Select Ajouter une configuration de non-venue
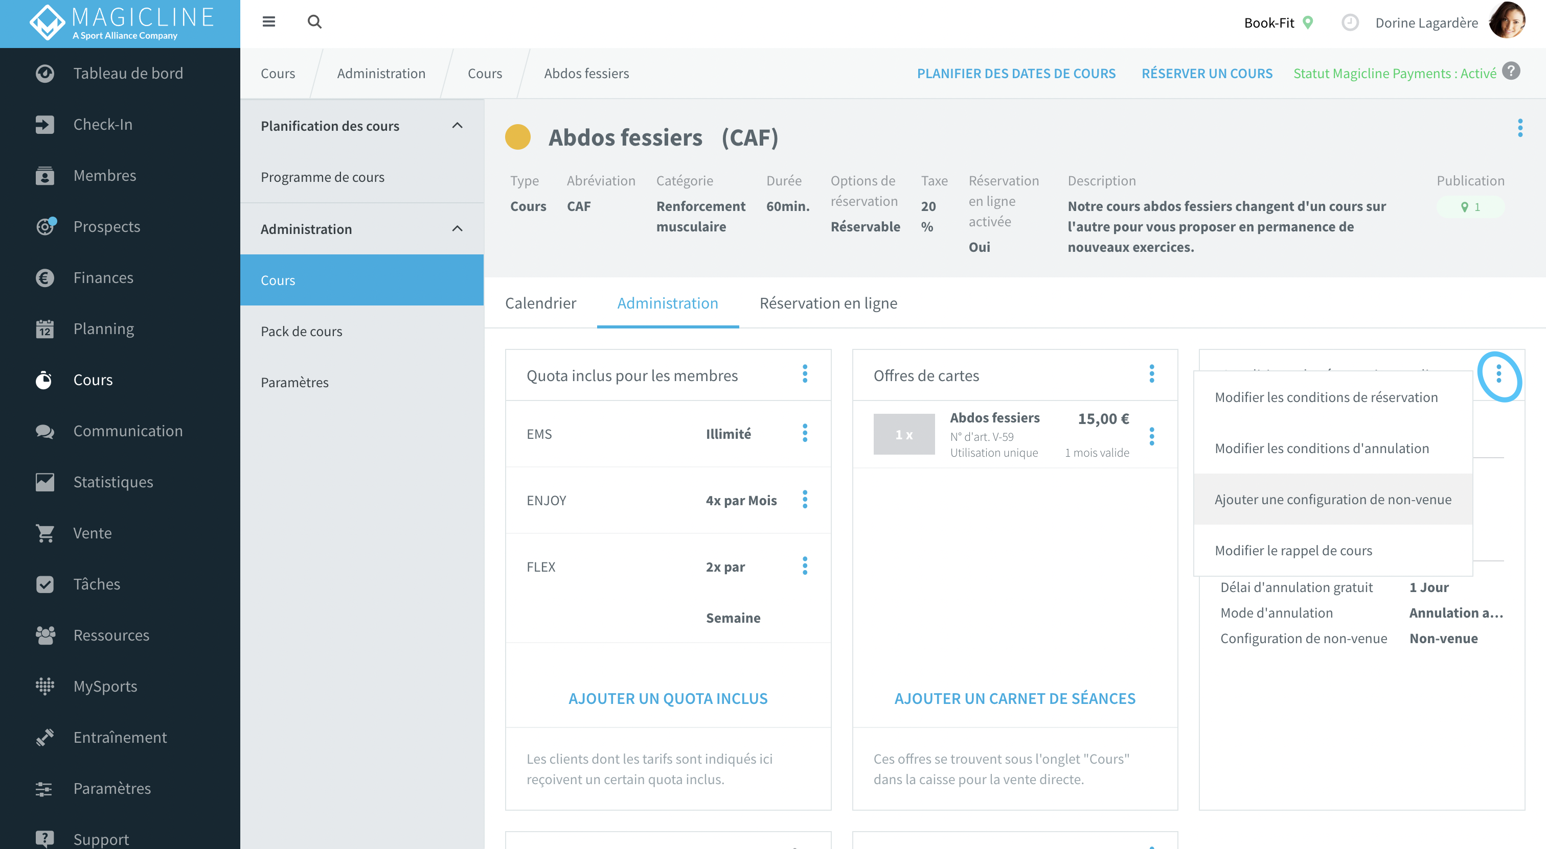This screenshot has height=849, width=1546. pos(1333,499)
